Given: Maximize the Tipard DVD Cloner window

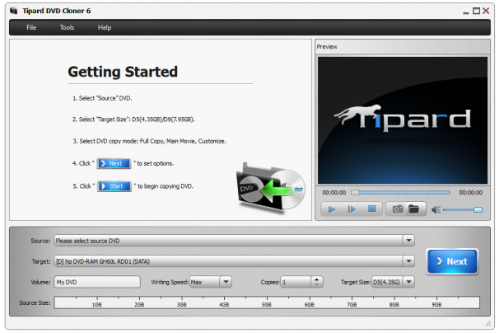Looking at the screenshot, I should tap(476, 11).
